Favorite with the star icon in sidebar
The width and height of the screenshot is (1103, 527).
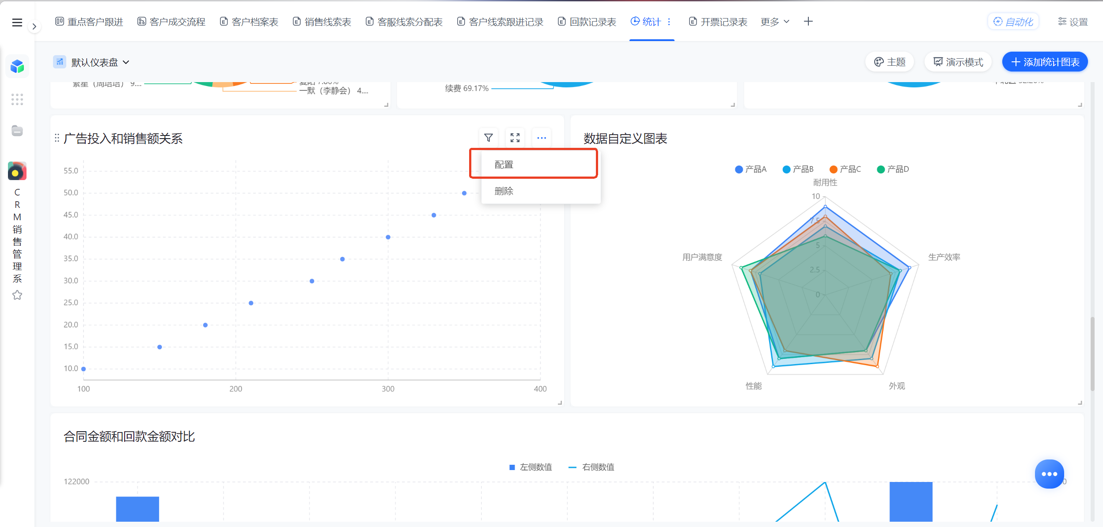(x=17, y=295)
